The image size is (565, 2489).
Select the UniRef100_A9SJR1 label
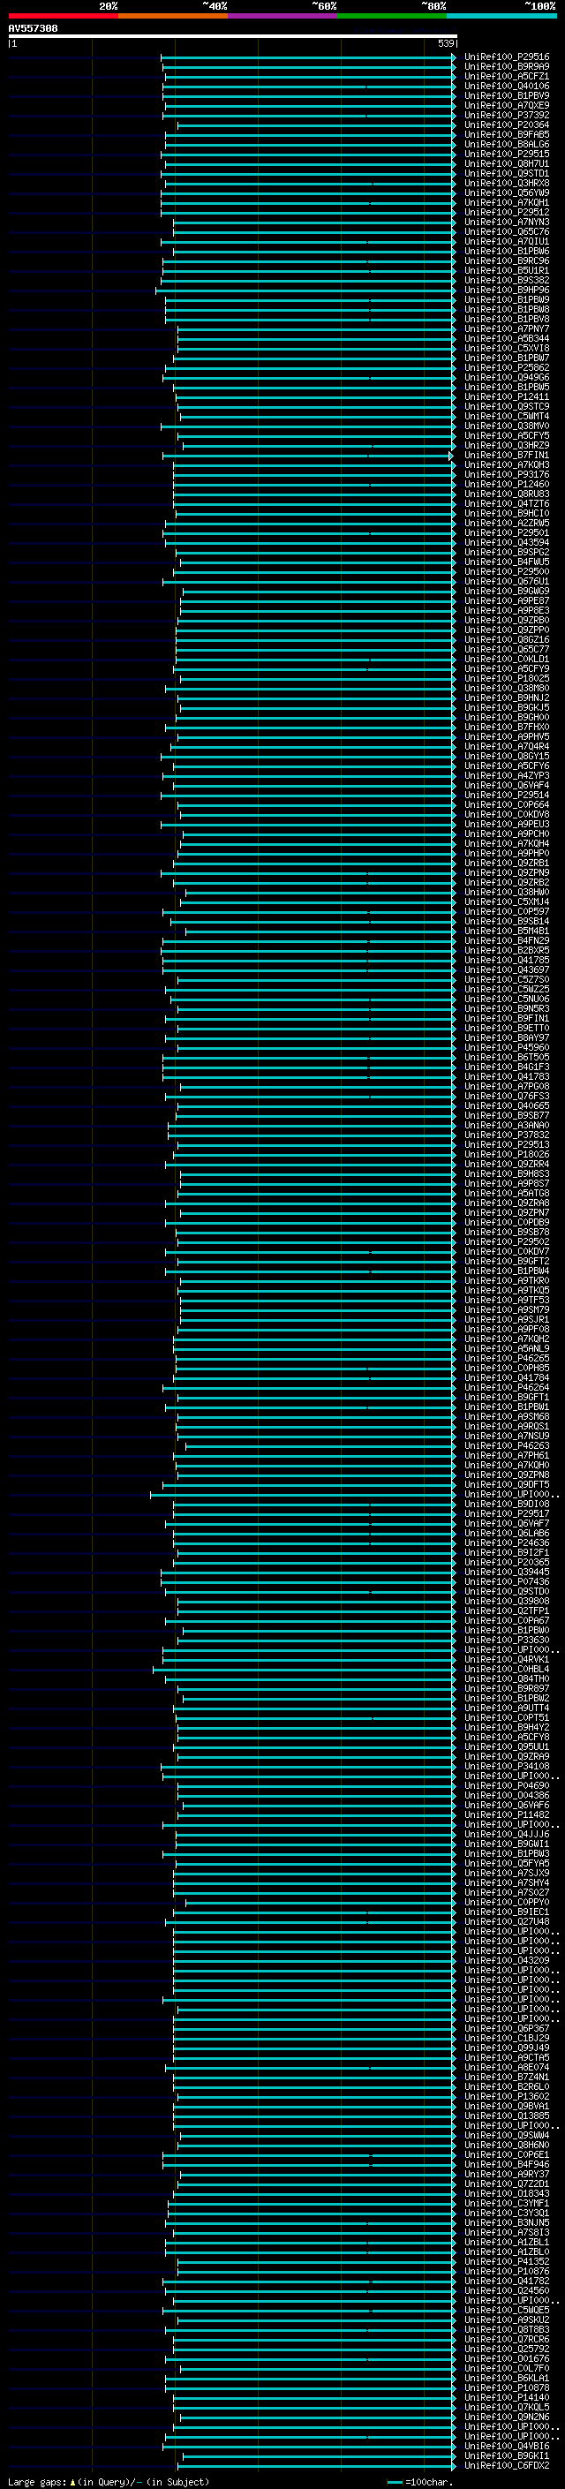506,1319
